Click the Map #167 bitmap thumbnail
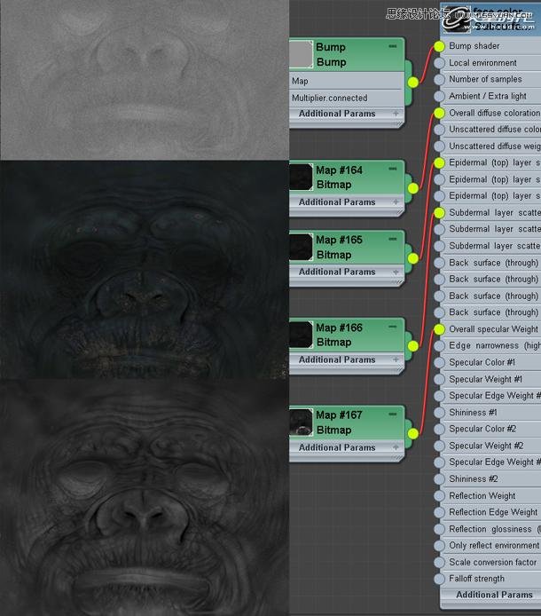 point(302,423)
